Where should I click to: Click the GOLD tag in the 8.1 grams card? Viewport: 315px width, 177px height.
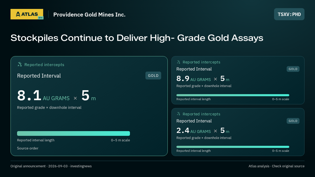[x=153, y=76]
